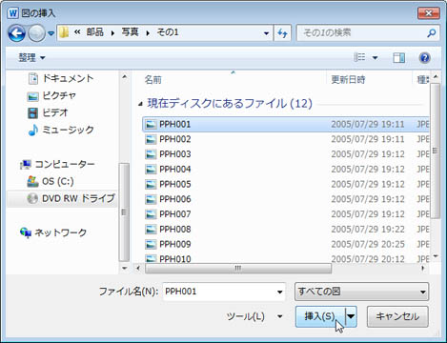This screenshot has width=447, height=343.
Task: Select コンピューター in the navigation pane
Action: 57,164
